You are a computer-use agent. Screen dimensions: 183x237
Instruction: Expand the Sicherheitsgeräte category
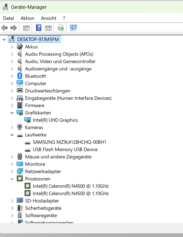coord(12,208)
